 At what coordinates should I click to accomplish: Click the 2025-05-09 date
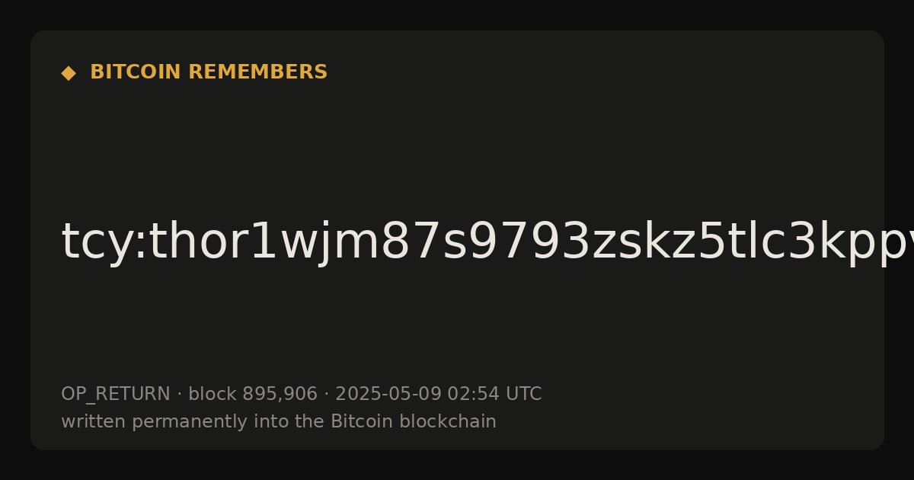tap(388, 395)
